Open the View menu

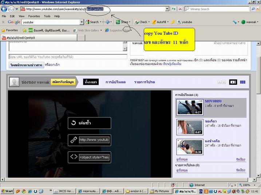[21, 16]
